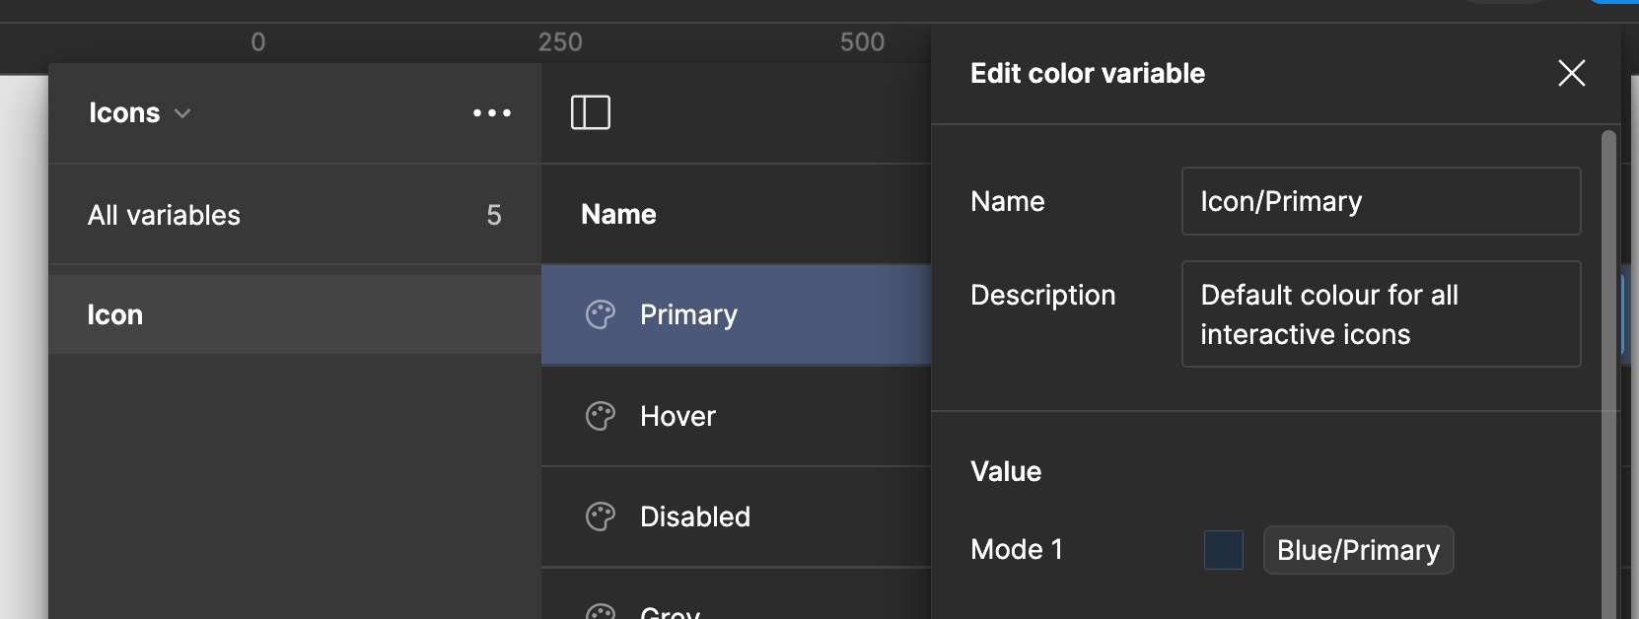Click the Blue/Primary alias chip

(x=1358, y=550)
